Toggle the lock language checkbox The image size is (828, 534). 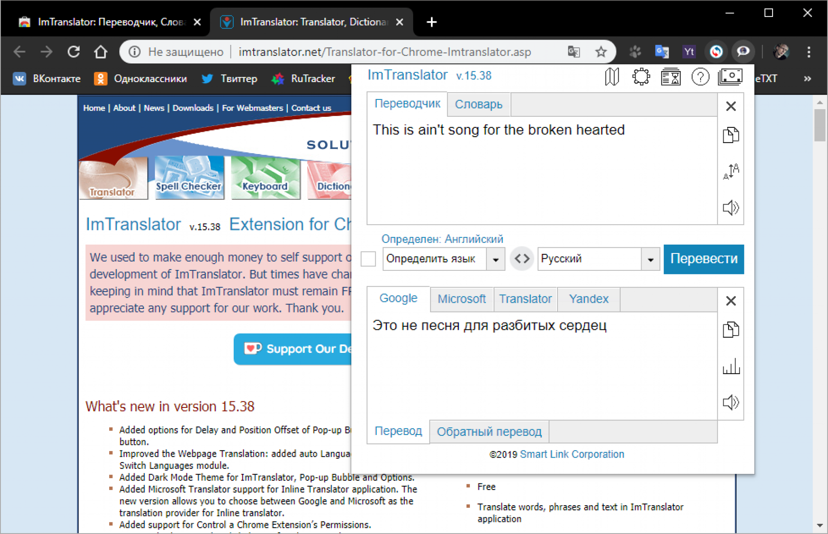tap(368, 259)
